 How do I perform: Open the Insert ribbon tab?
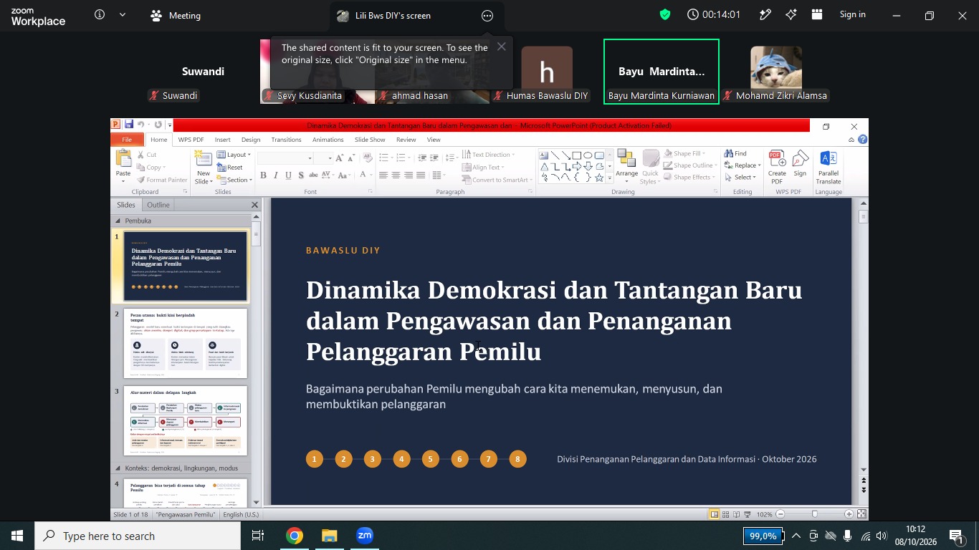tap(222, 140)
